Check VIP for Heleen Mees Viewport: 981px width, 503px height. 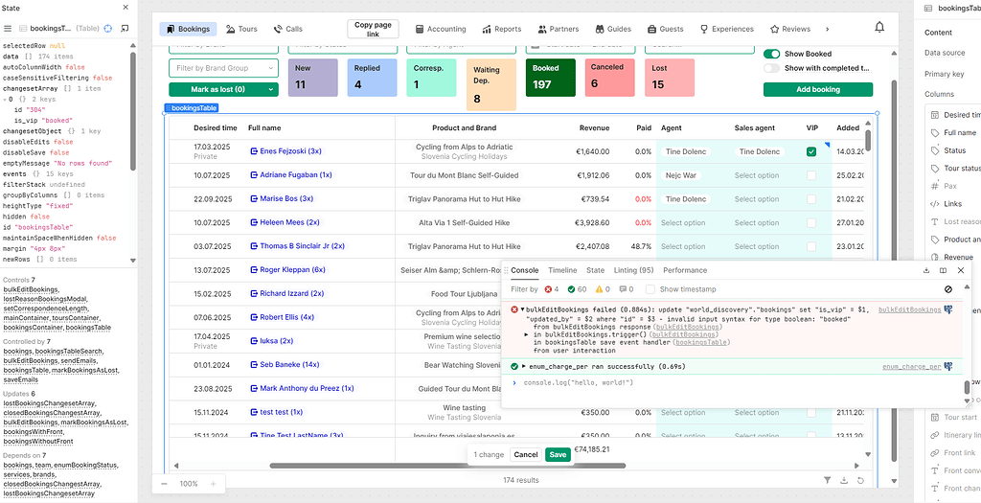(x=811, y=222)
